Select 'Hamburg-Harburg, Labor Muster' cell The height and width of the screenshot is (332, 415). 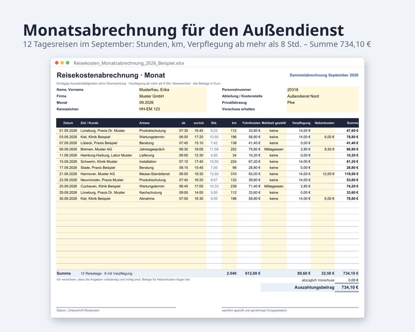106,155
